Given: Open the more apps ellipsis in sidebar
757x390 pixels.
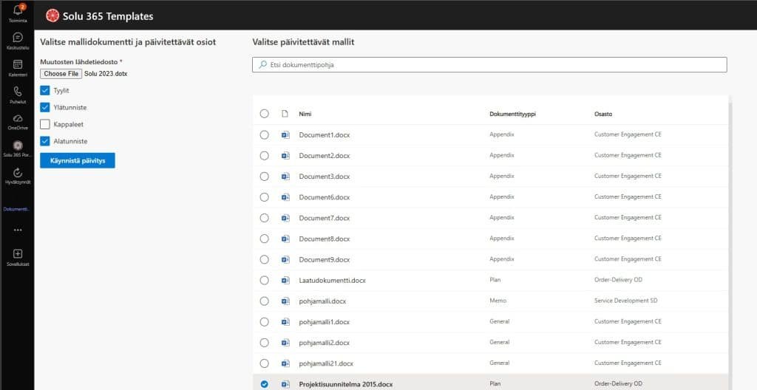Looking at the screenshot, I should point(18,230).
